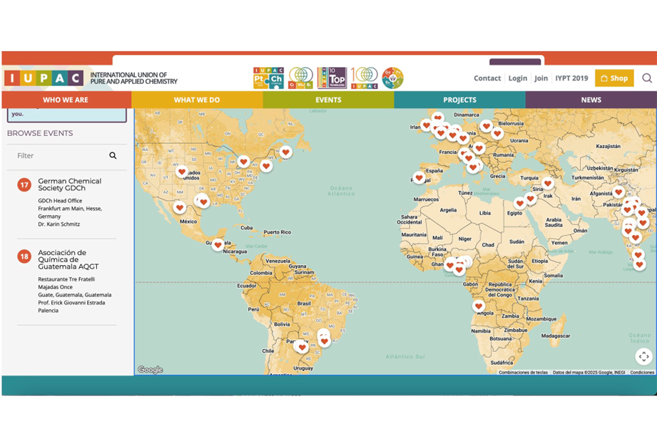Open the Periodic Table Challenge Pt Ch icon

(x=269, y=78)
